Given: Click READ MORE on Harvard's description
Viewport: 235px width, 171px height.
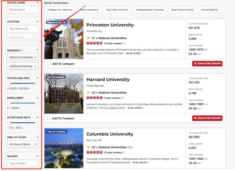Looking at the screenshot, I should point(136,108).
